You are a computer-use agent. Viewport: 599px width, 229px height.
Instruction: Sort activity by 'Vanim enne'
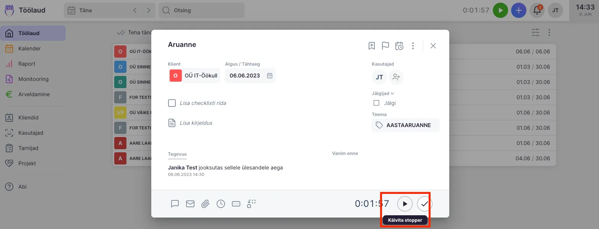click(x=345, y=153)
